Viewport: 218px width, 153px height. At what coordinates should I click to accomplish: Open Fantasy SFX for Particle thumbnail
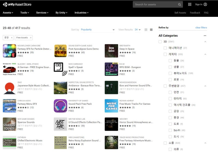10,51
